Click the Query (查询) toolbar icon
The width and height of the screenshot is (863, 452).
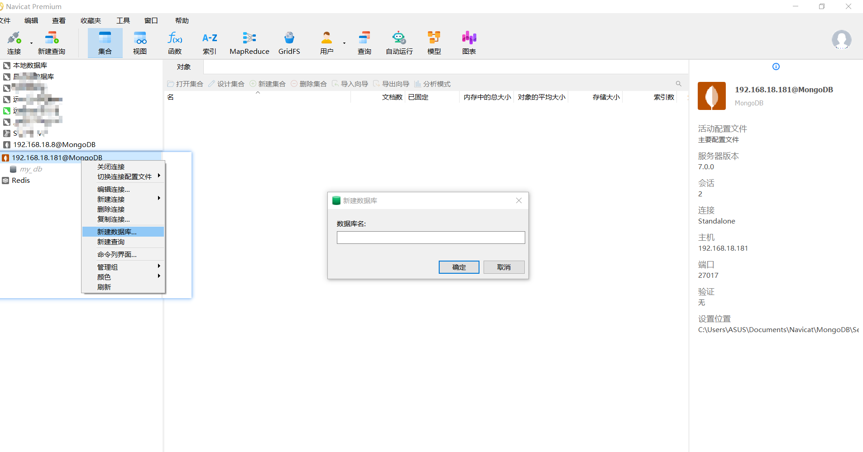coord(364,43)
